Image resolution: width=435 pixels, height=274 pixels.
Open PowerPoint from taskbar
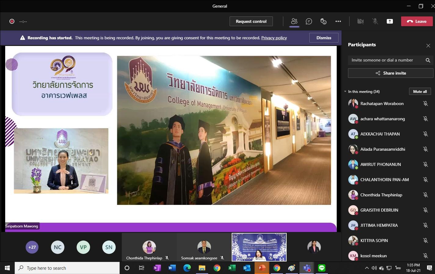coord(262,268)
